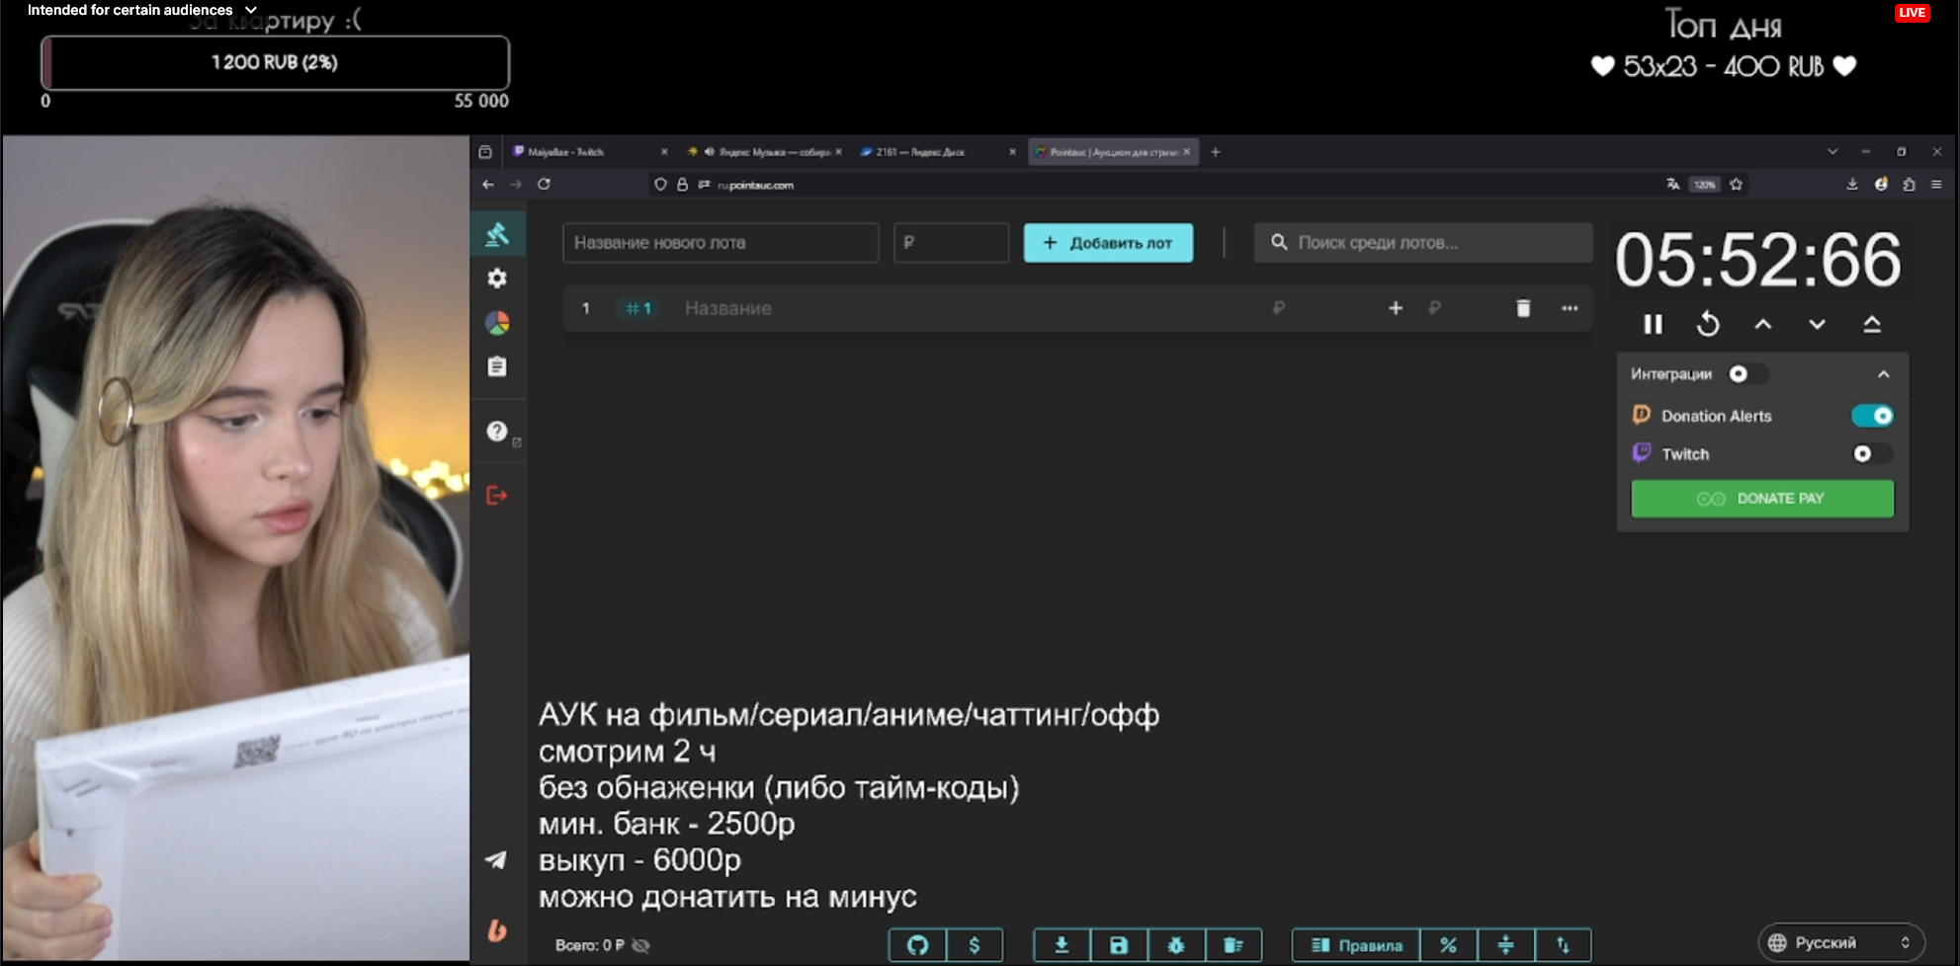Image resolution: width=1960 pixels, height=966 pixels.
Task: Click the new lot name input field
Action: coord(721,243)
